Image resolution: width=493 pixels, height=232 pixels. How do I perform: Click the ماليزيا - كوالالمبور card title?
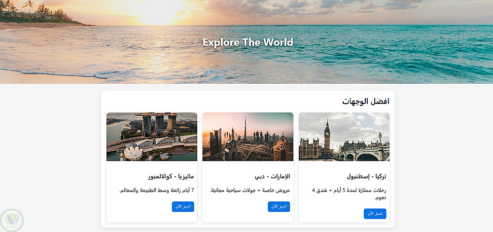(x=171, y=176)
